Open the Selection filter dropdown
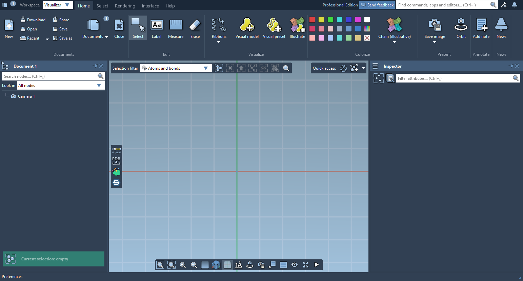523x281 pixels. point(176,68)
